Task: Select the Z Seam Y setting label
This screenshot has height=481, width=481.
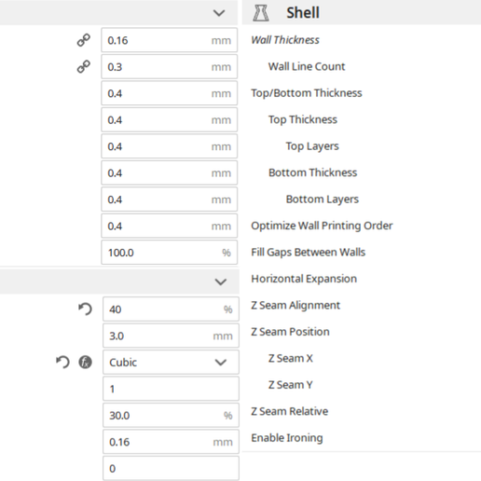Action: tap(291, 385)
